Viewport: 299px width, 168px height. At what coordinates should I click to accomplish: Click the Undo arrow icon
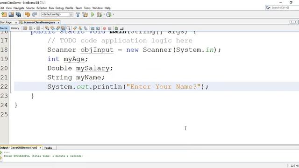point(27,14)
